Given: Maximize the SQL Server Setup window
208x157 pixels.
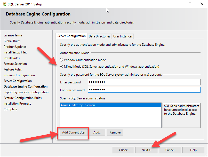Looking at the screenshot, I should (x=190, y=4).
